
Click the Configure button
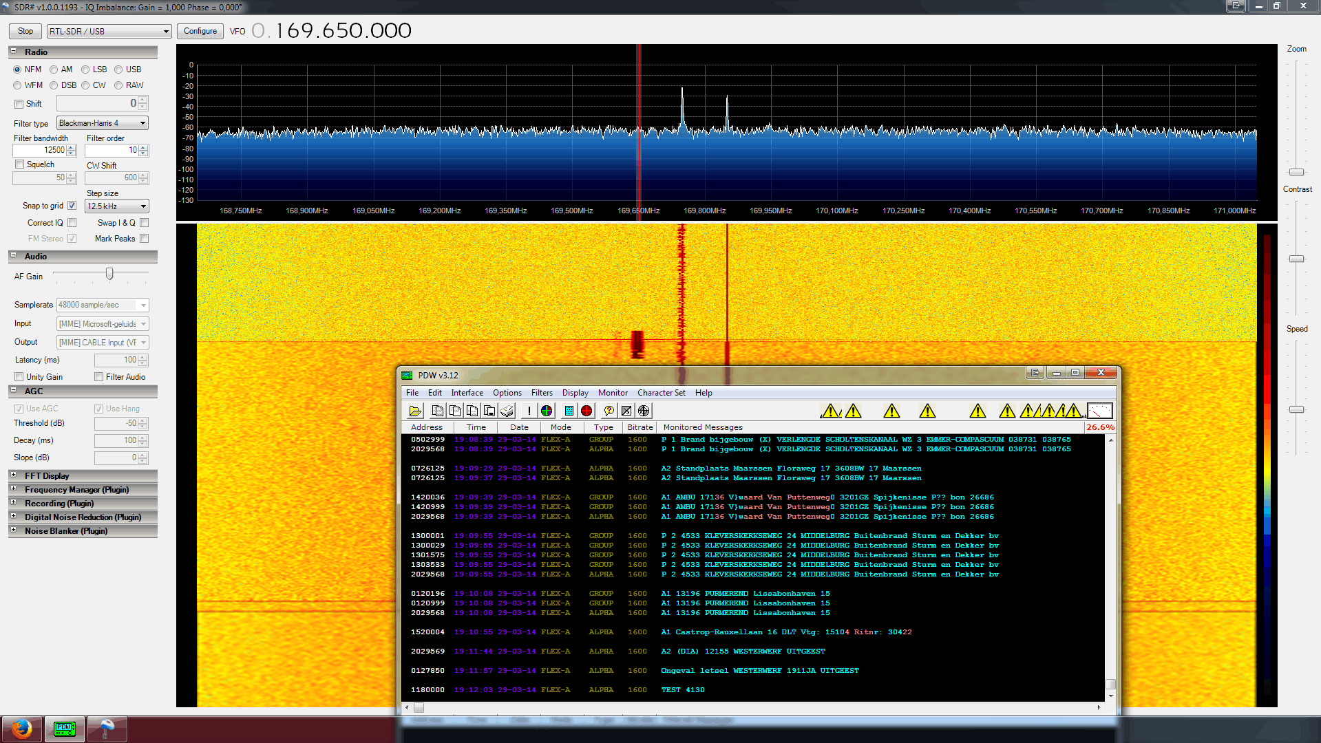[x=200, y=31]
